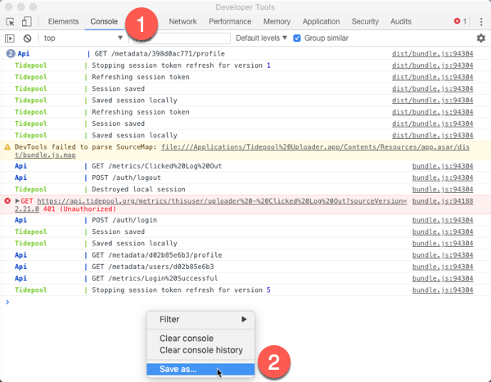The width and height of the screenshot is (491, 382).
Task: Open the api.tidepool.org metrics URL link
Action: [211, 204]
